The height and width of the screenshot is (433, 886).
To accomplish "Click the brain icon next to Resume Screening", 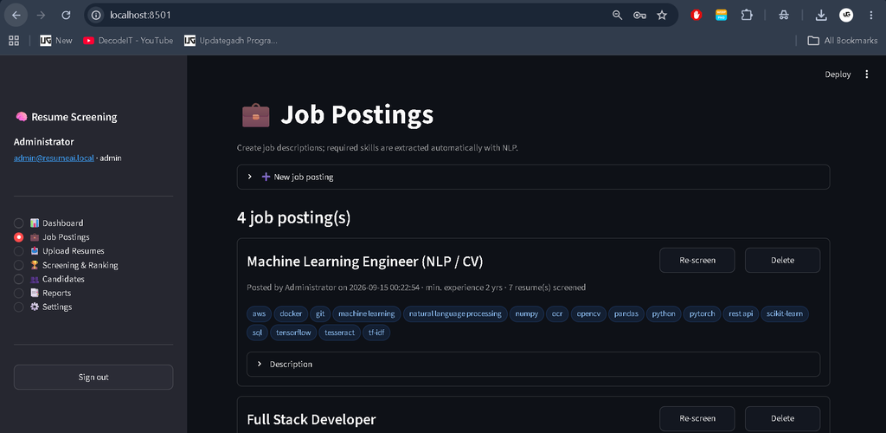I will pyautogui.click(x=22, y=117).
